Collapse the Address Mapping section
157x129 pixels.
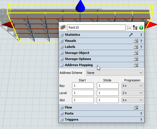tap(62, 65)
